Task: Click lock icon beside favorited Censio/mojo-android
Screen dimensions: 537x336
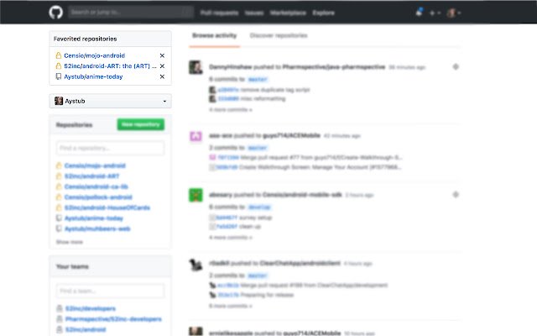Action: [x=59, y=55]
